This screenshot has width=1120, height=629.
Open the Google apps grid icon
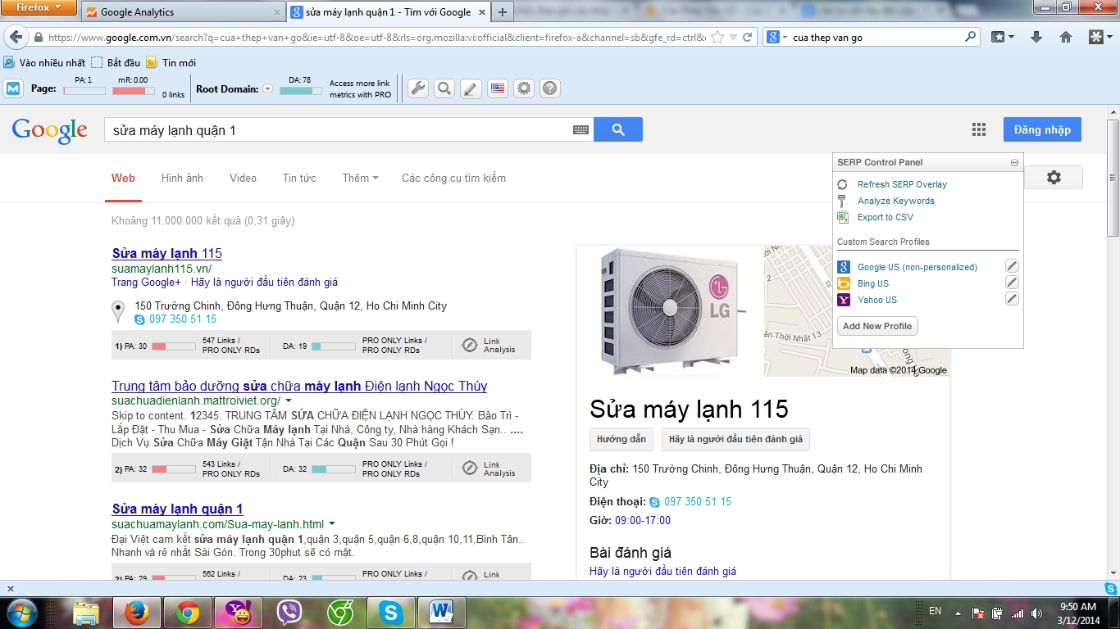(979, 129)
